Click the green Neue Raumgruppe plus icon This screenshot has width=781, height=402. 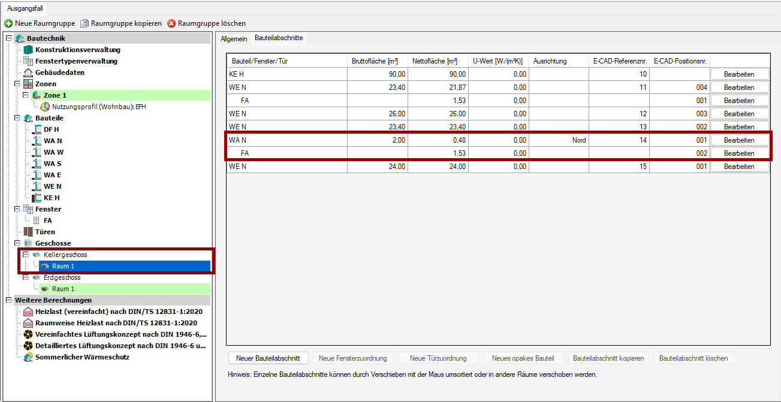8,23
